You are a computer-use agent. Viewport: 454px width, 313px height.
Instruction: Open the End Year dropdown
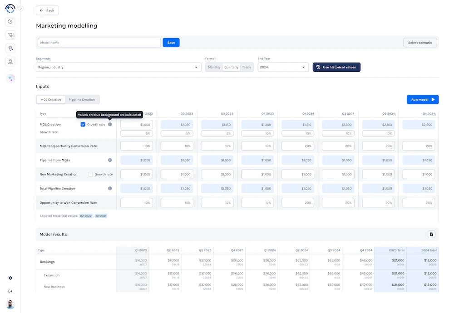click(x=283, y=67)
